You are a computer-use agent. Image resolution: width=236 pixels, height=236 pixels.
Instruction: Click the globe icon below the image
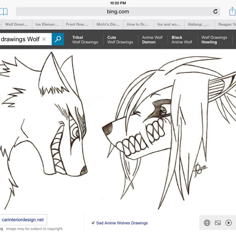pos(207,223)
